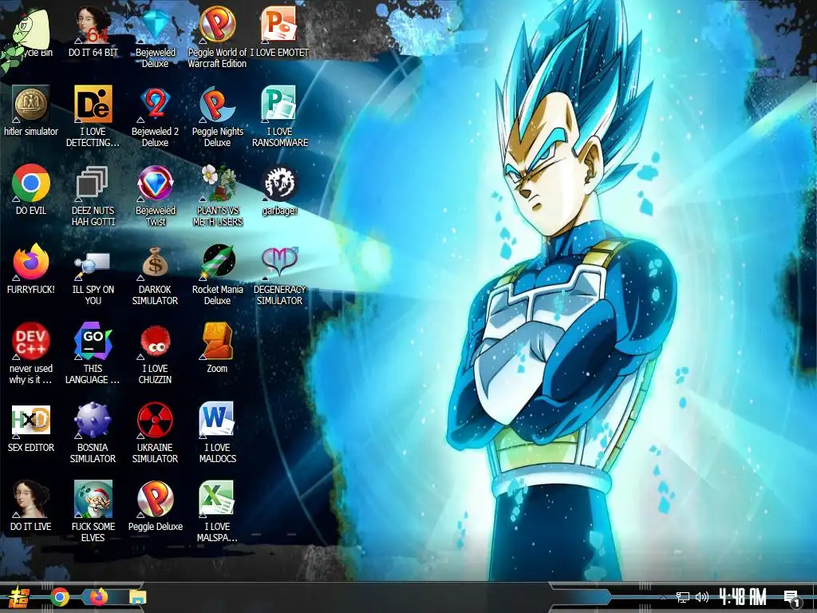The height and width of the screenshot is (613, 817).
Task: Select the PLANTS VS METH USERS icon
Action: (217, 183)
